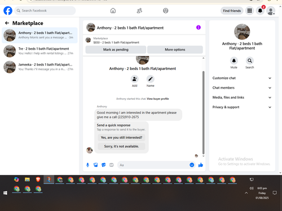
Task: Click the Name edit pencil icon
Action: click(x=151, y=79)
